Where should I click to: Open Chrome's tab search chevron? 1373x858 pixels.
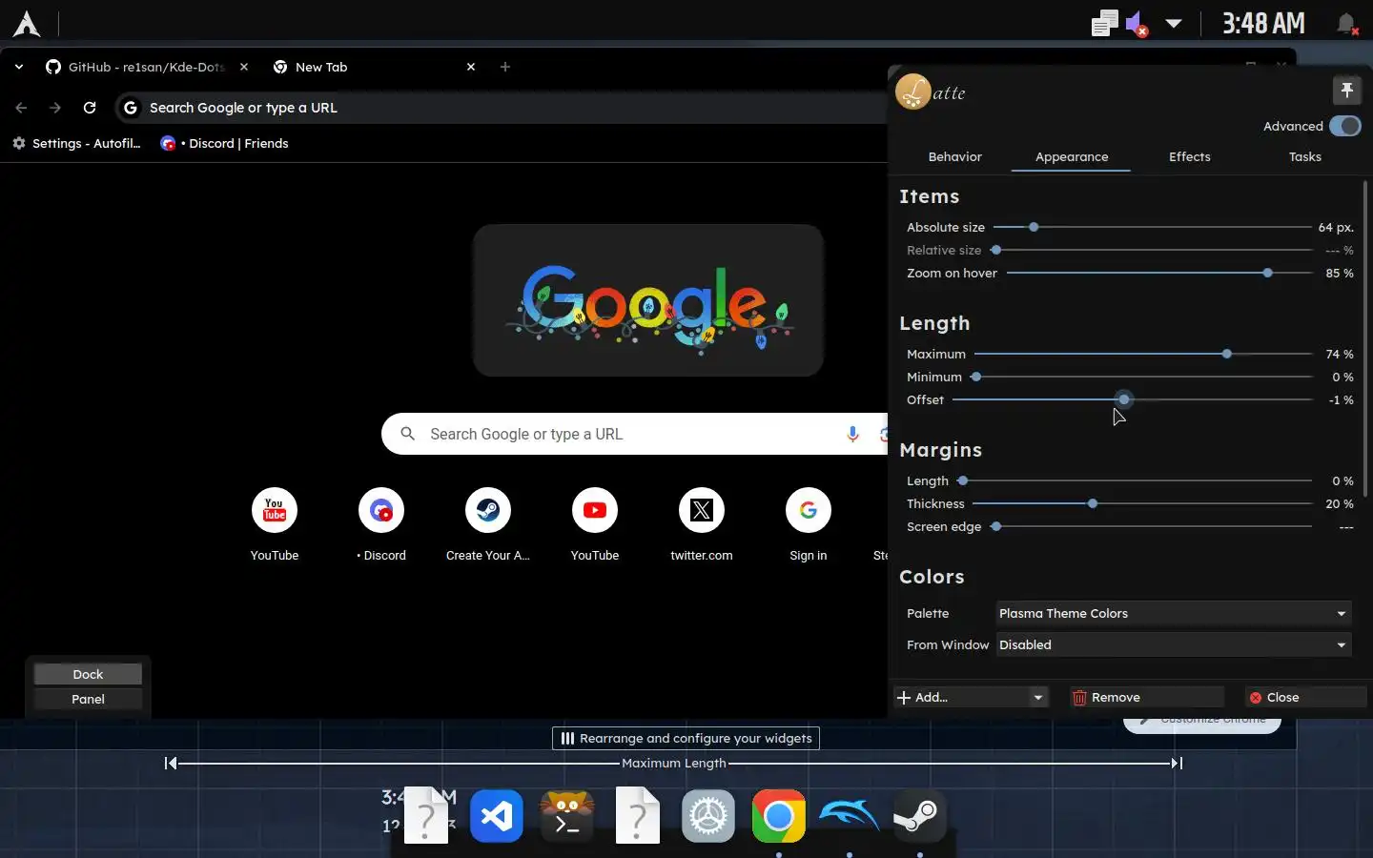(x=19, y=67)
